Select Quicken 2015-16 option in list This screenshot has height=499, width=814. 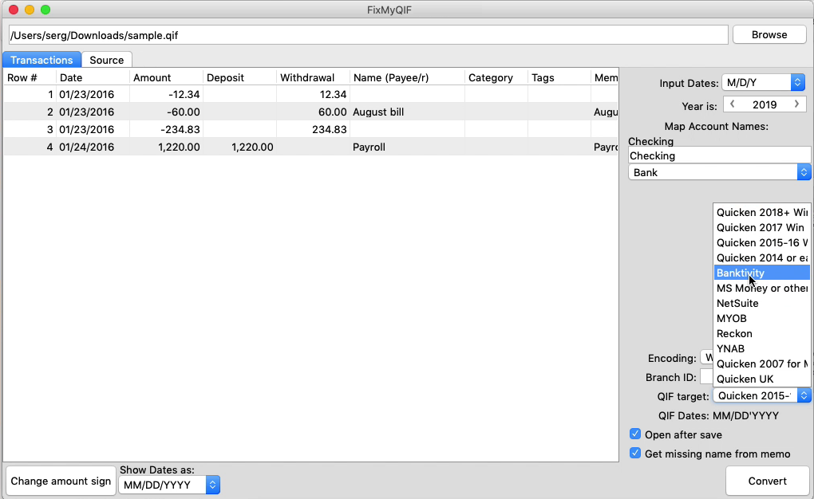(x=761, y=242)
